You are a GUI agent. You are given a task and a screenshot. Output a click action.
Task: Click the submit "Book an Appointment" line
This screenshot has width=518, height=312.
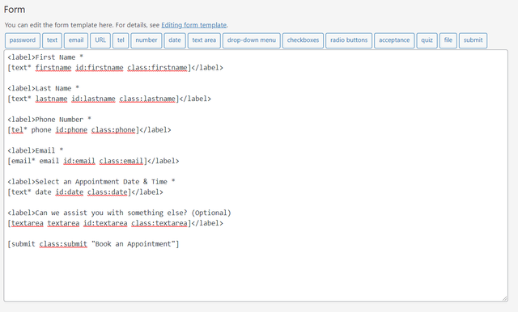[x=93, y=244]
